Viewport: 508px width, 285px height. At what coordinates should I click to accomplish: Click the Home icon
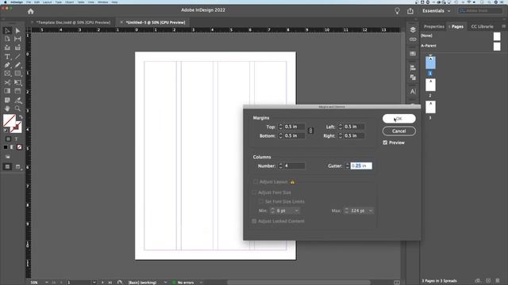coord(30,11)
